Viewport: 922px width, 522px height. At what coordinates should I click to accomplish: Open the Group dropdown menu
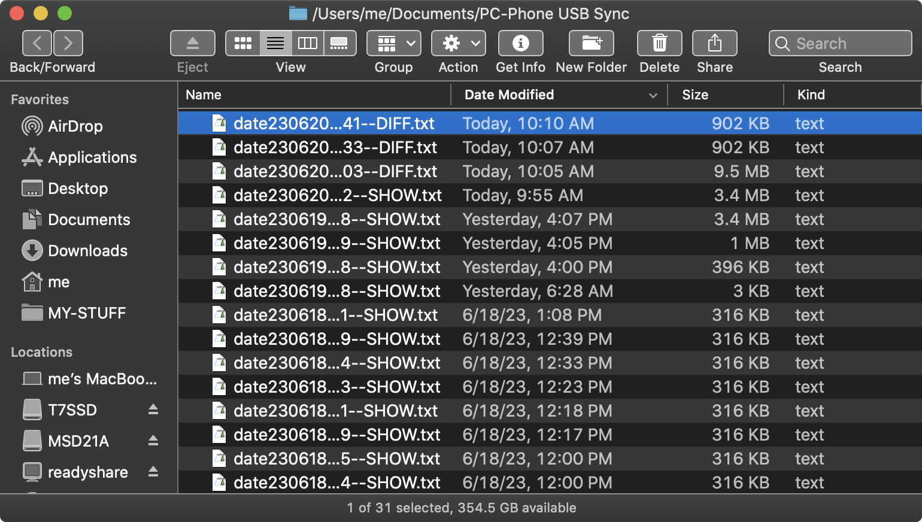click(x=394, y=43)
